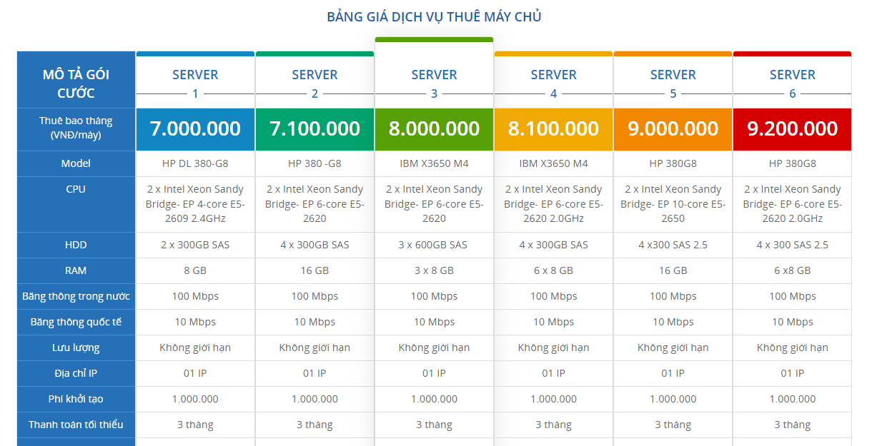Select the 'Thuê bao tháng' row label
Image resolution: width=882 pixels, height=446 pixels.
point(76,128)
